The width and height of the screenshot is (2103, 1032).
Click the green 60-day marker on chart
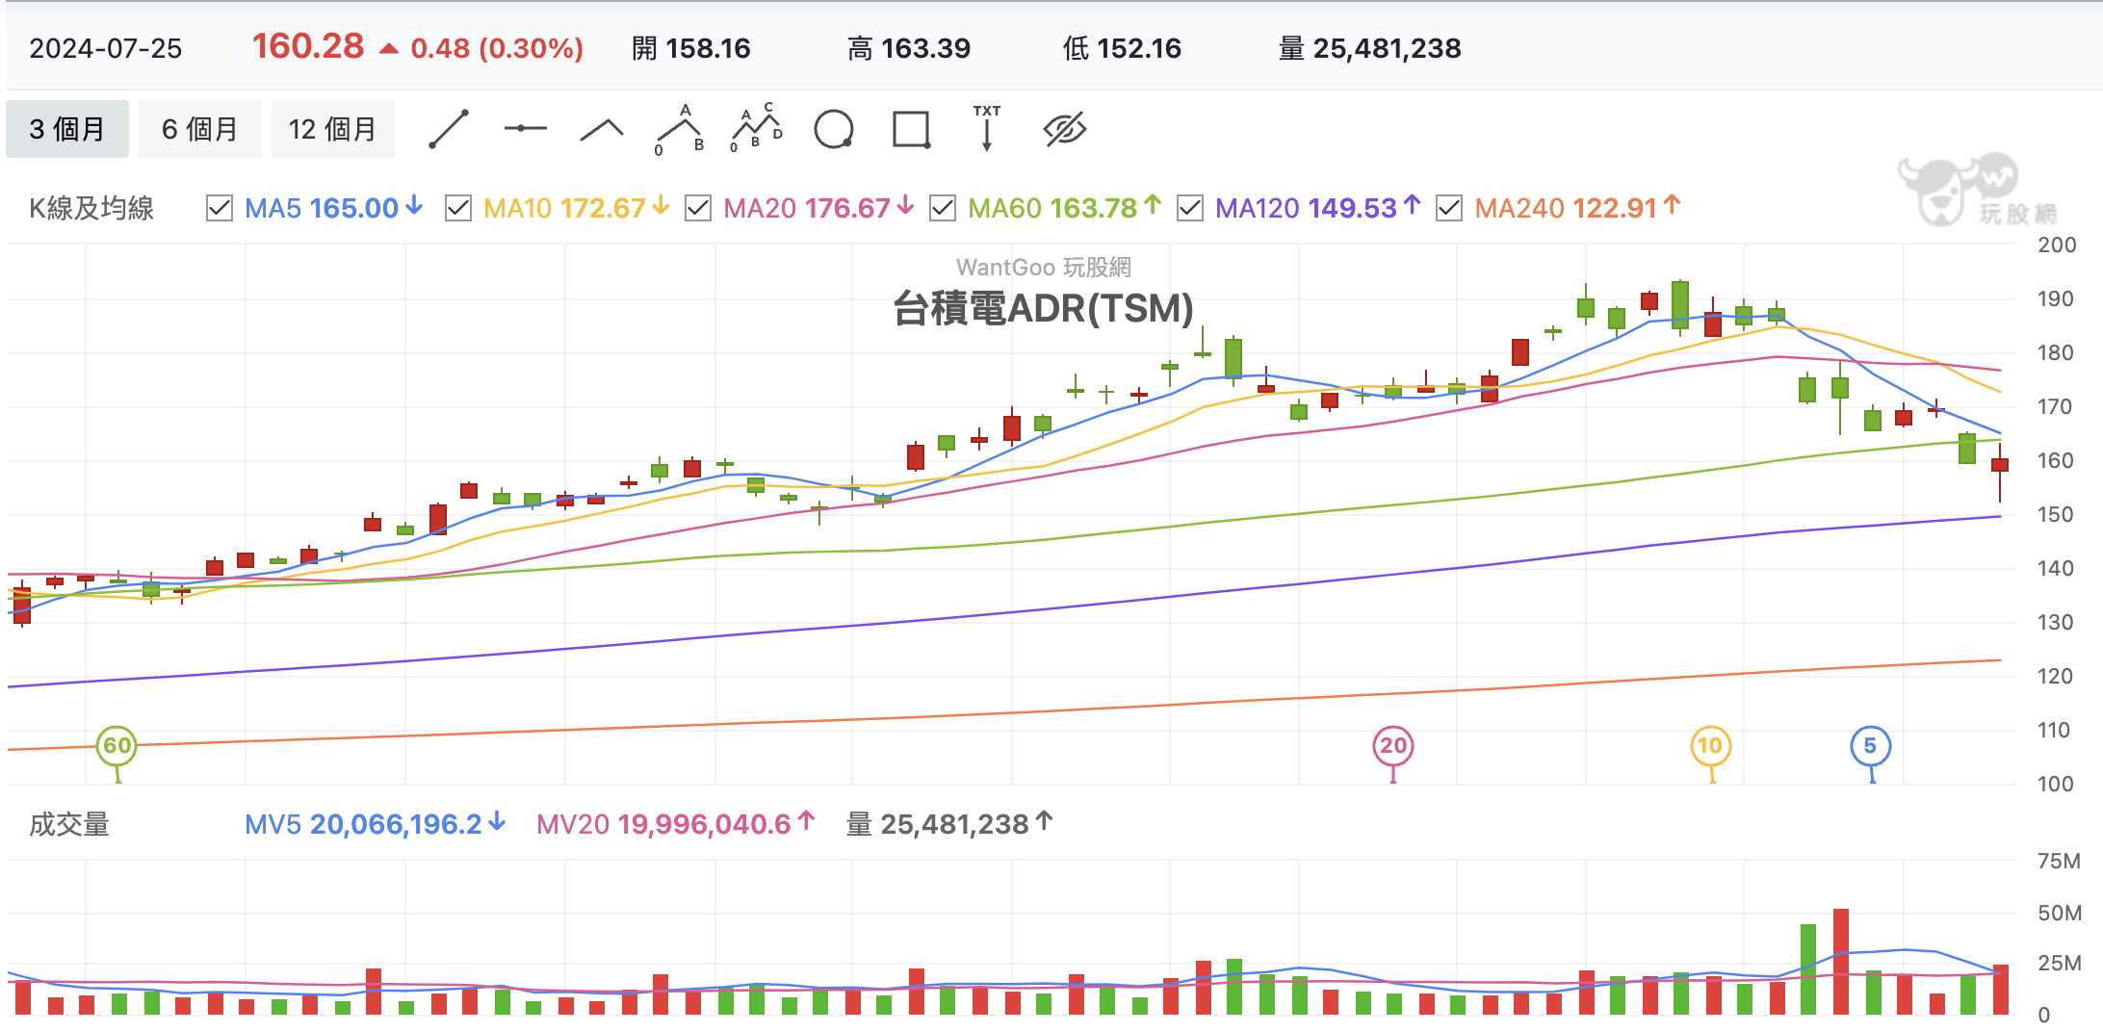pos(117,746)
